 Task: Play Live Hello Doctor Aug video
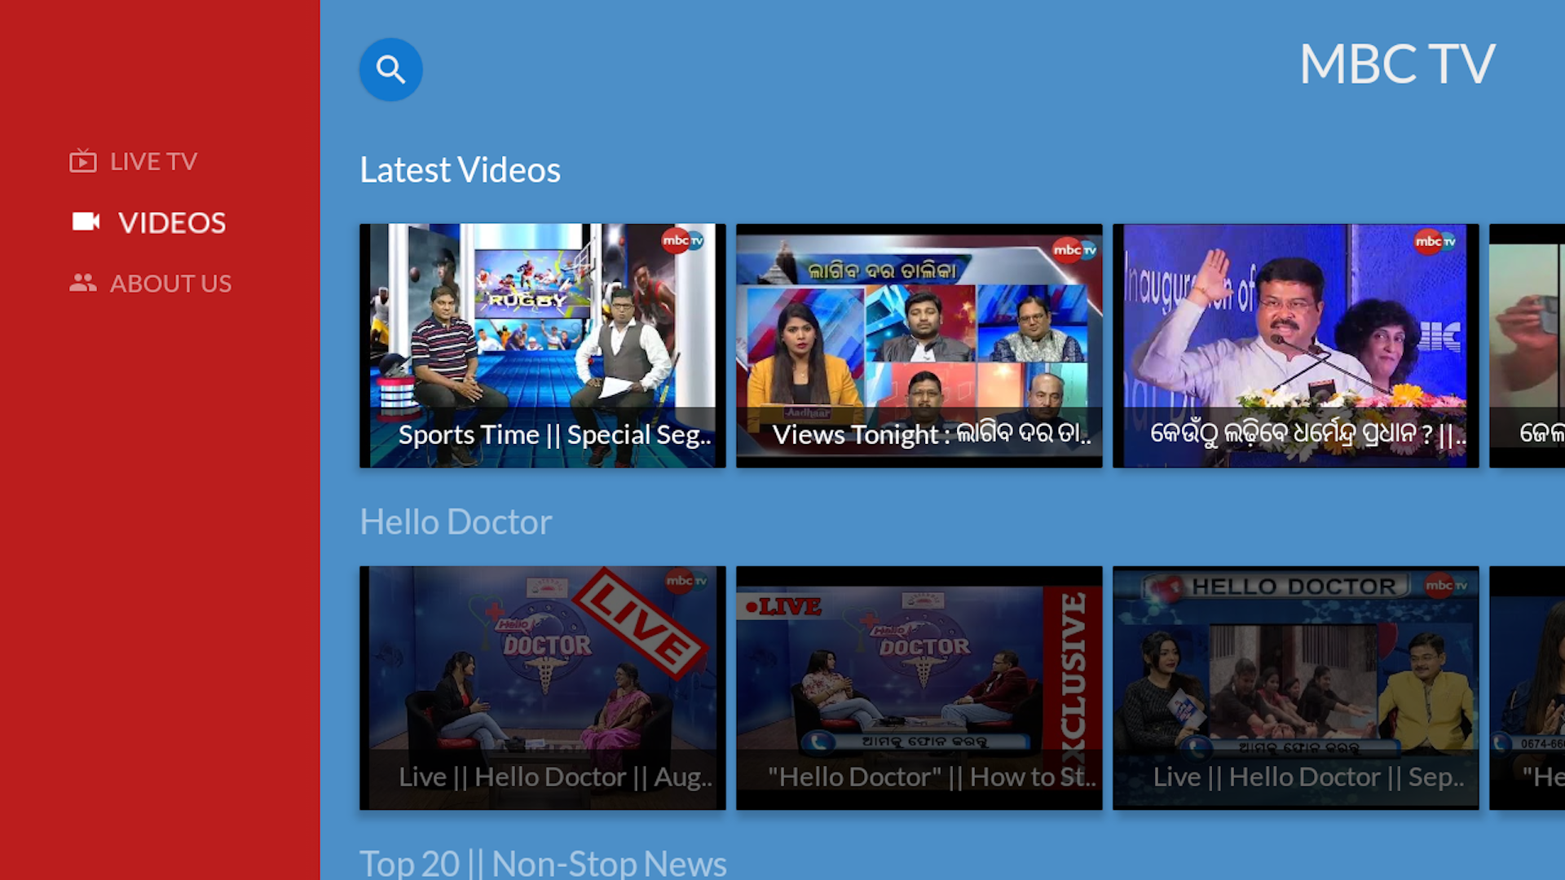tap(542, 687)
